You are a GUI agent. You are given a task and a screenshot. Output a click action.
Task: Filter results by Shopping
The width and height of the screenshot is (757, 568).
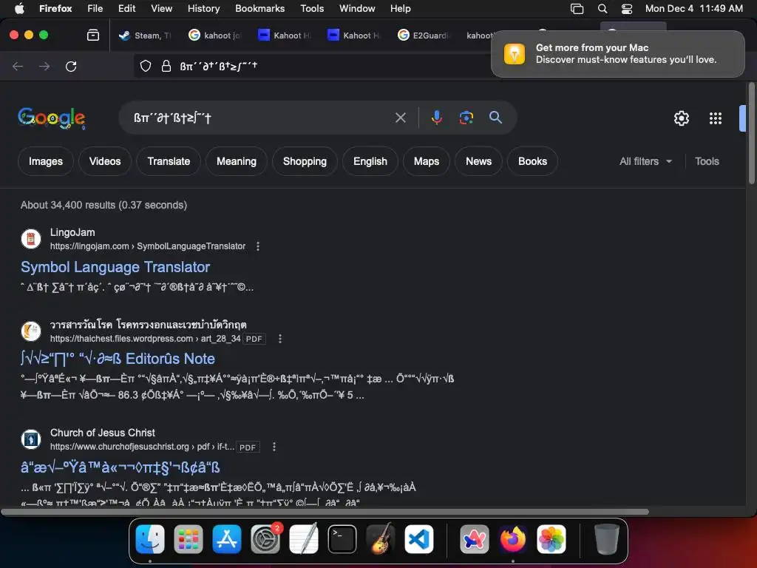point(305,161)
